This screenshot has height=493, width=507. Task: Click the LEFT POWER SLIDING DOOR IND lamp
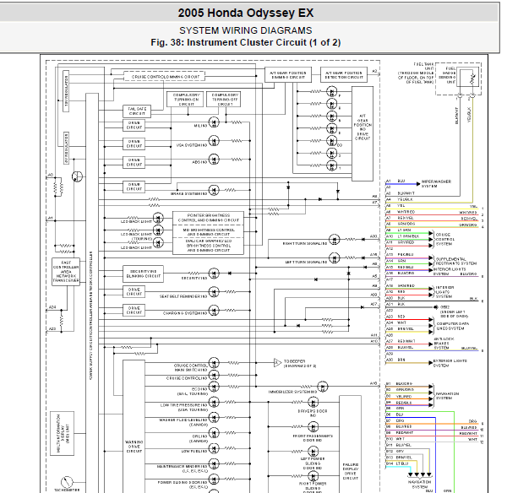tap(313, 452)
